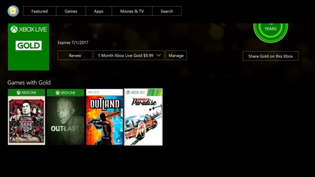
Task: Switch to the Featured tab
Action: pyautogui.click(x=39, y=11)
